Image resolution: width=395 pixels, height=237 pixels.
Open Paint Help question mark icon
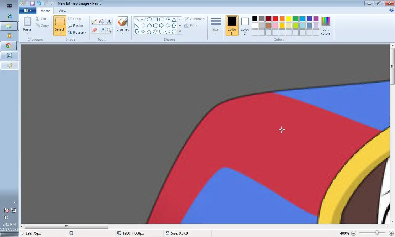(392, 10)
